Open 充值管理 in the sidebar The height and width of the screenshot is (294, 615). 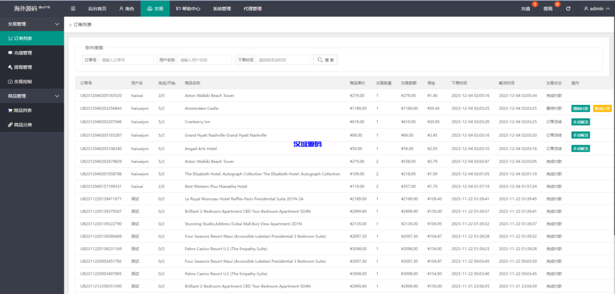click(20, 53)
